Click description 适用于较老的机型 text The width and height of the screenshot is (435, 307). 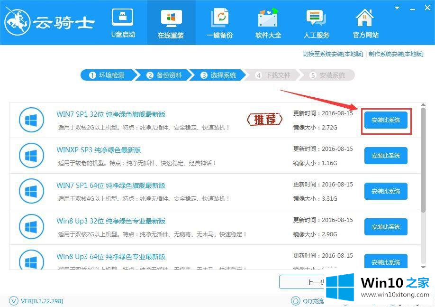(x=137, y=163)
